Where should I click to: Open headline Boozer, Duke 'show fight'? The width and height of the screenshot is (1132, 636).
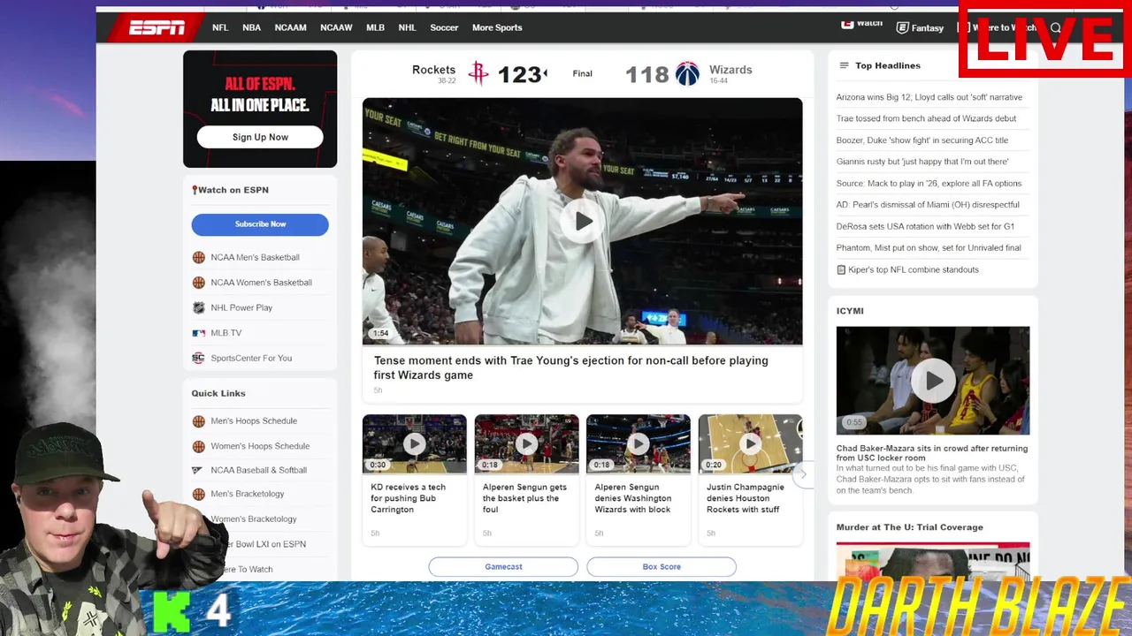tap(922, 140)
